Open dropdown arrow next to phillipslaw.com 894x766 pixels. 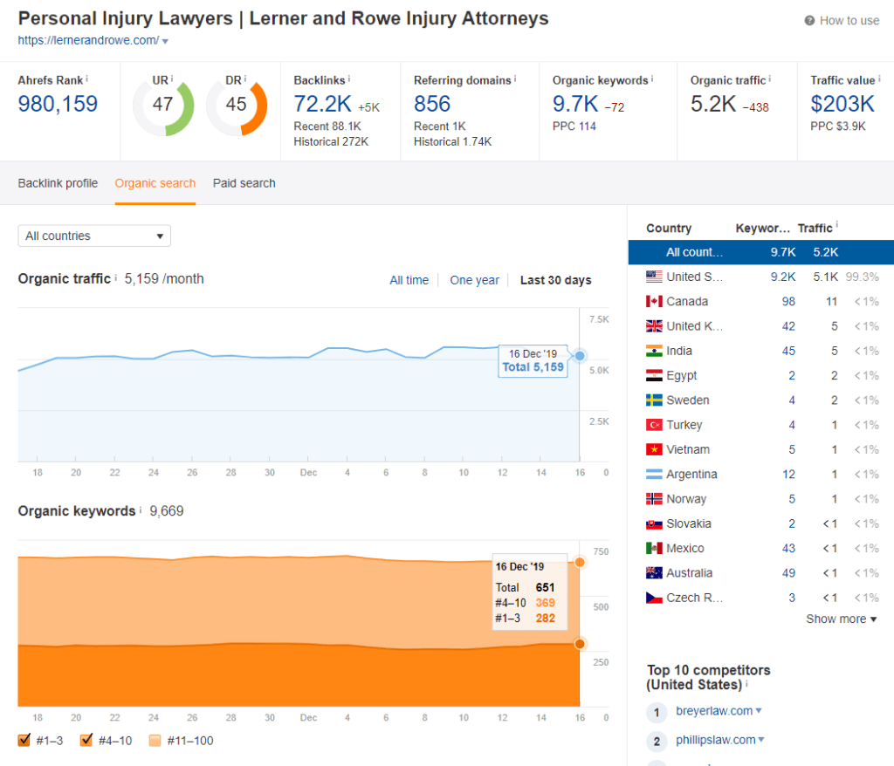761,740
